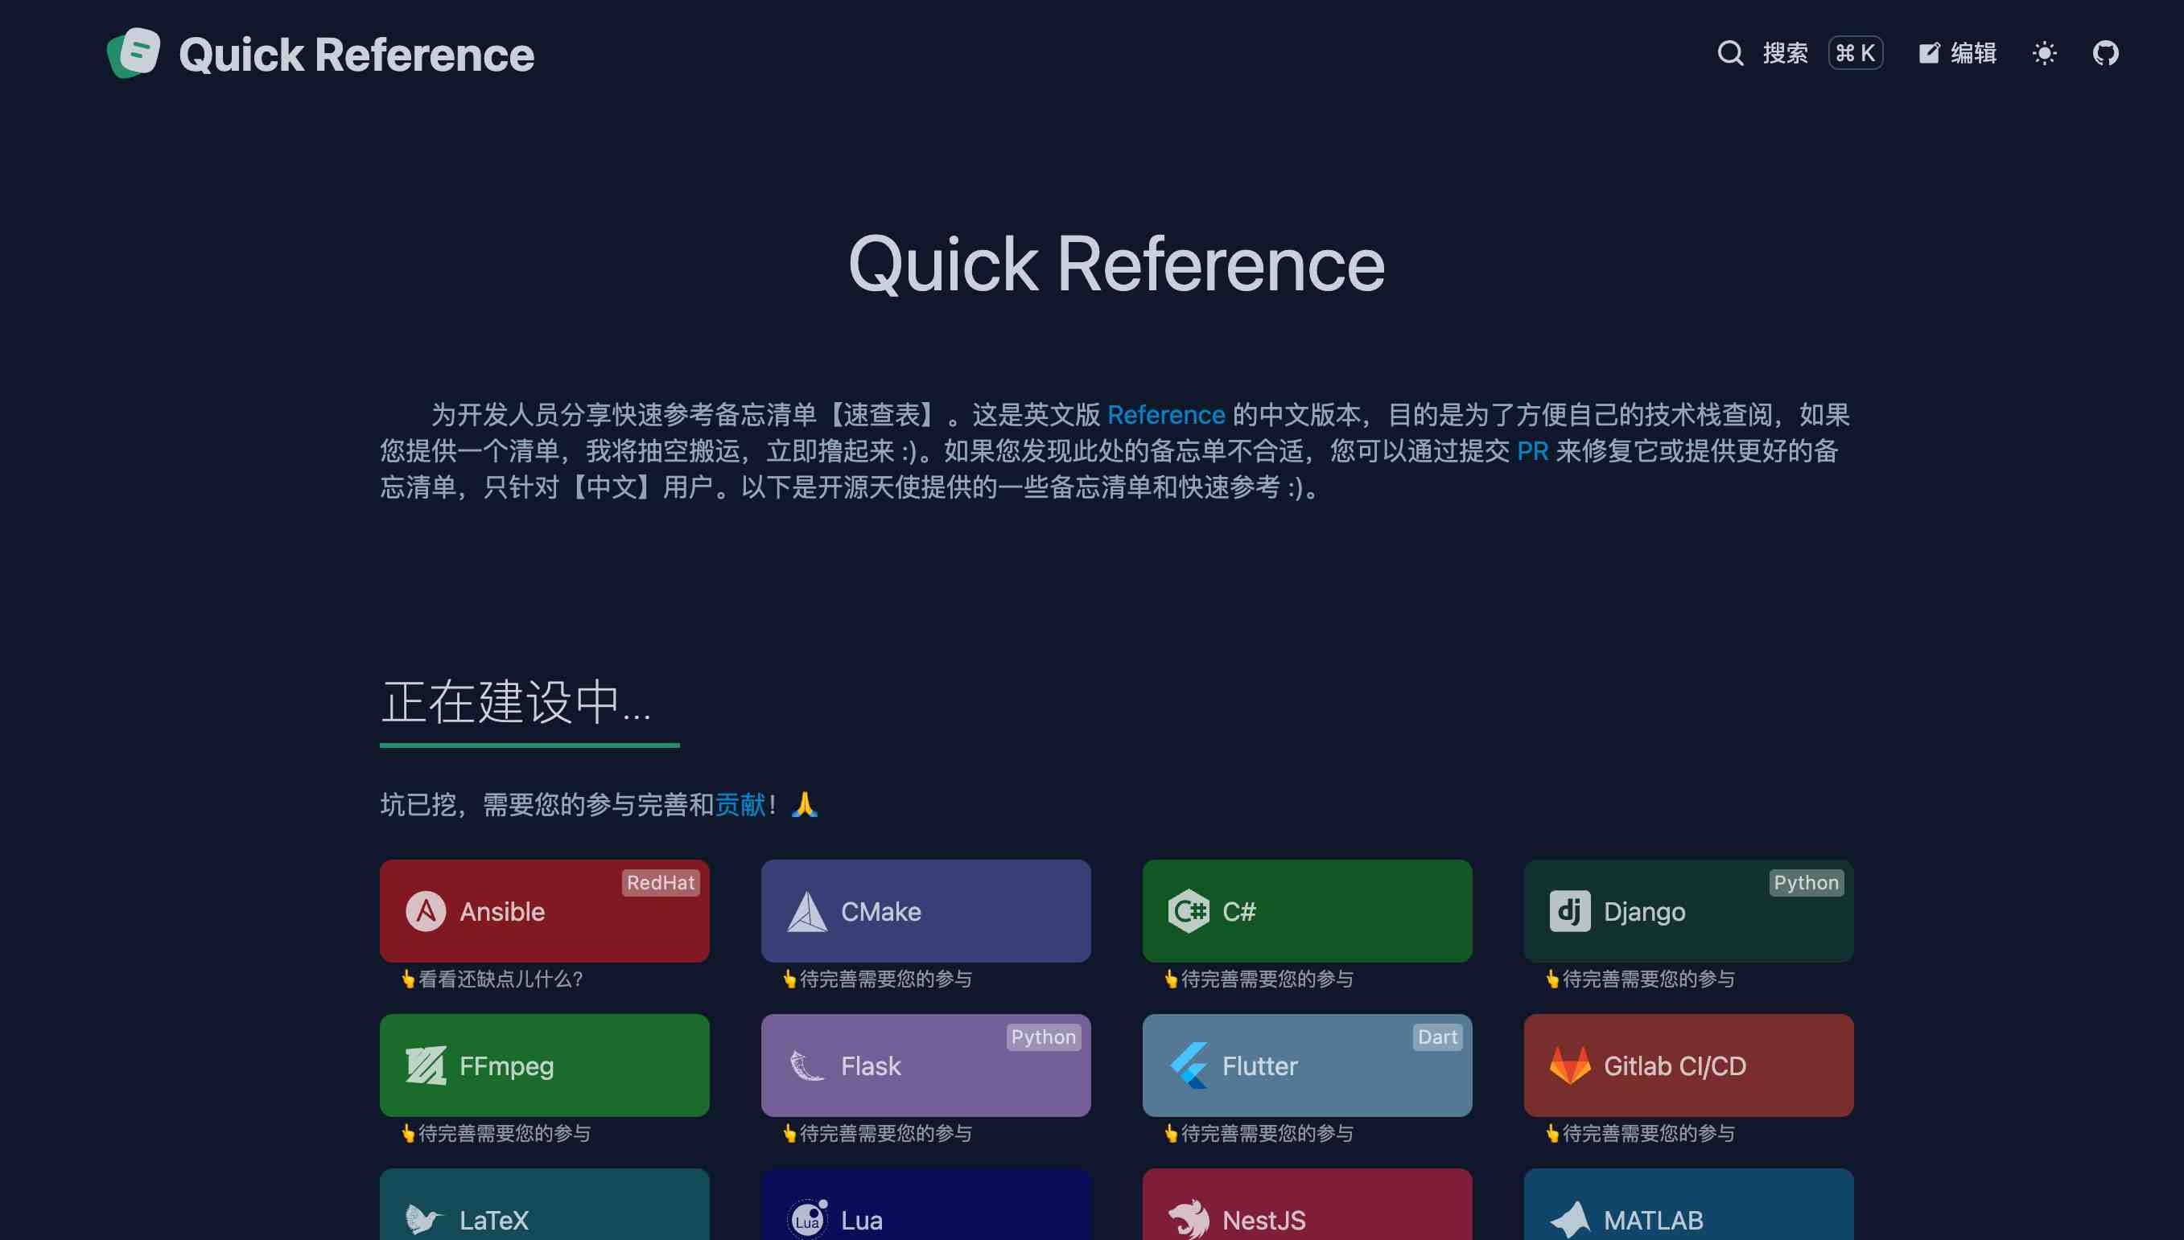Click the ⌘K search shortcut badge
Image resolution: width=2184 pixels, height=1240 pixels.
1855,53
